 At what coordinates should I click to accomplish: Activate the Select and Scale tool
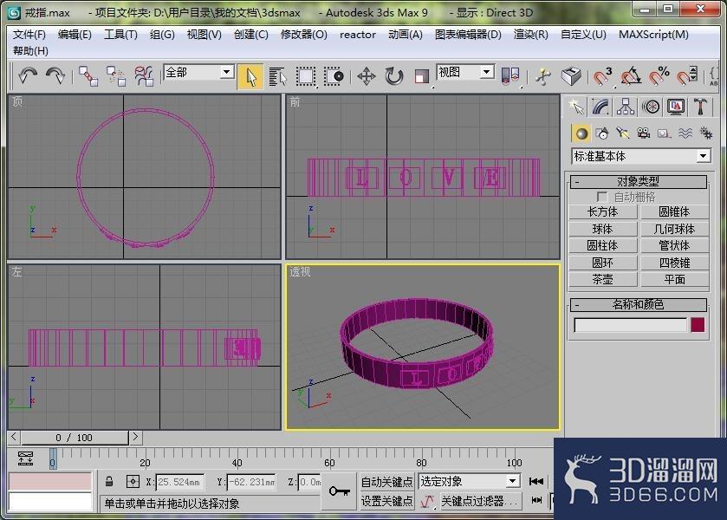pos(421,76)
